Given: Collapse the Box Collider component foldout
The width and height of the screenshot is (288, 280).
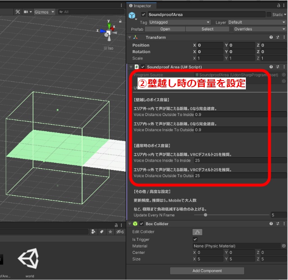Looking at the screenshot, I should [130, 224].
